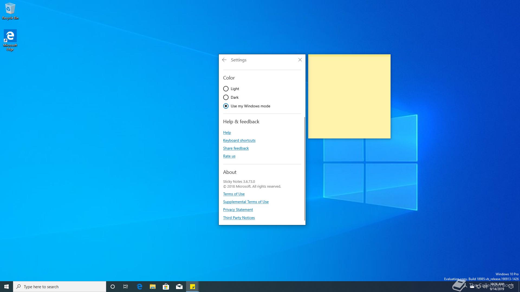Launch Microsoft Edge from the taskbar
520x292 pixels.
coord(139,287)
